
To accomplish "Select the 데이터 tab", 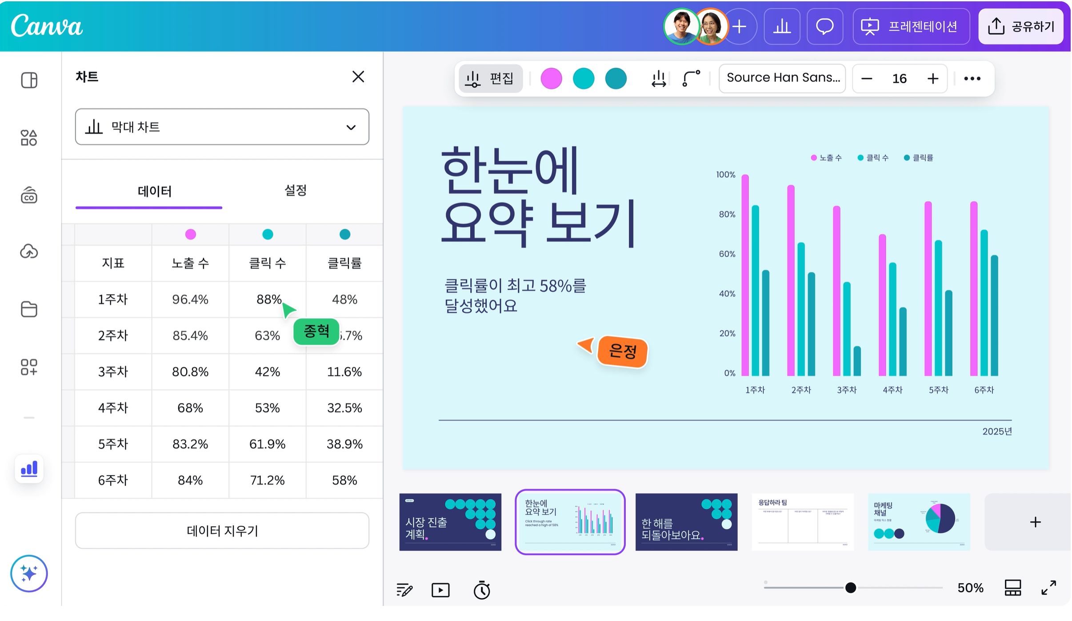I will click(x=154, y=192).
